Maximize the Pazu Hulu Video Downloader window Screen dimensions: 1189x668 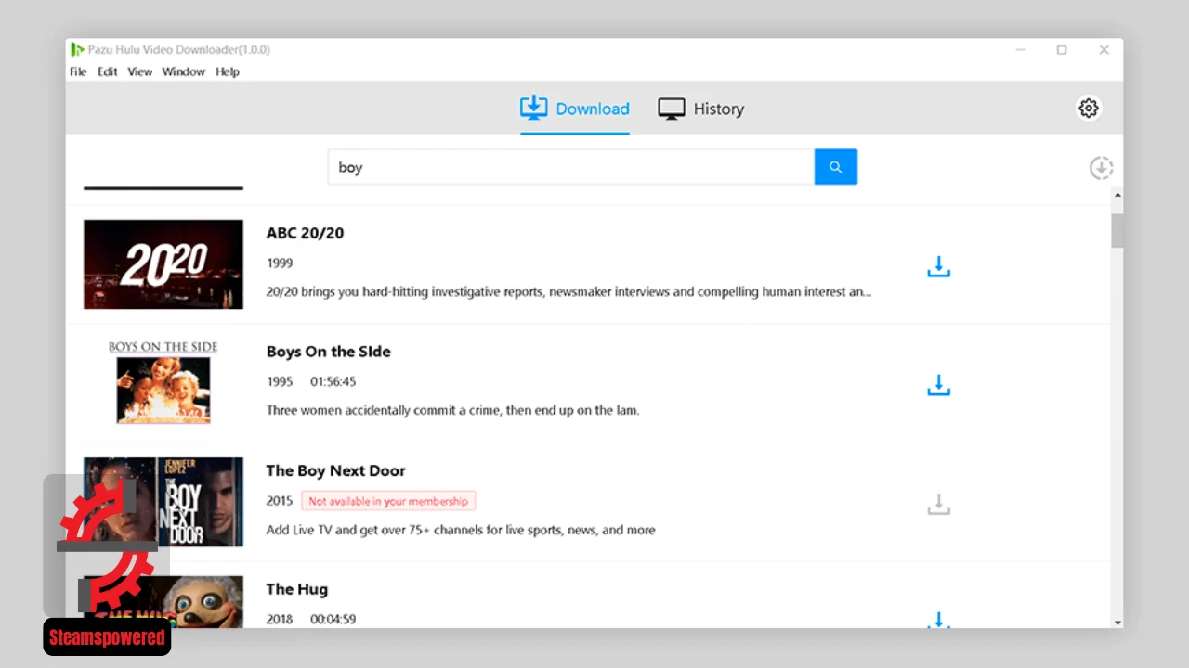(1062, 50)
